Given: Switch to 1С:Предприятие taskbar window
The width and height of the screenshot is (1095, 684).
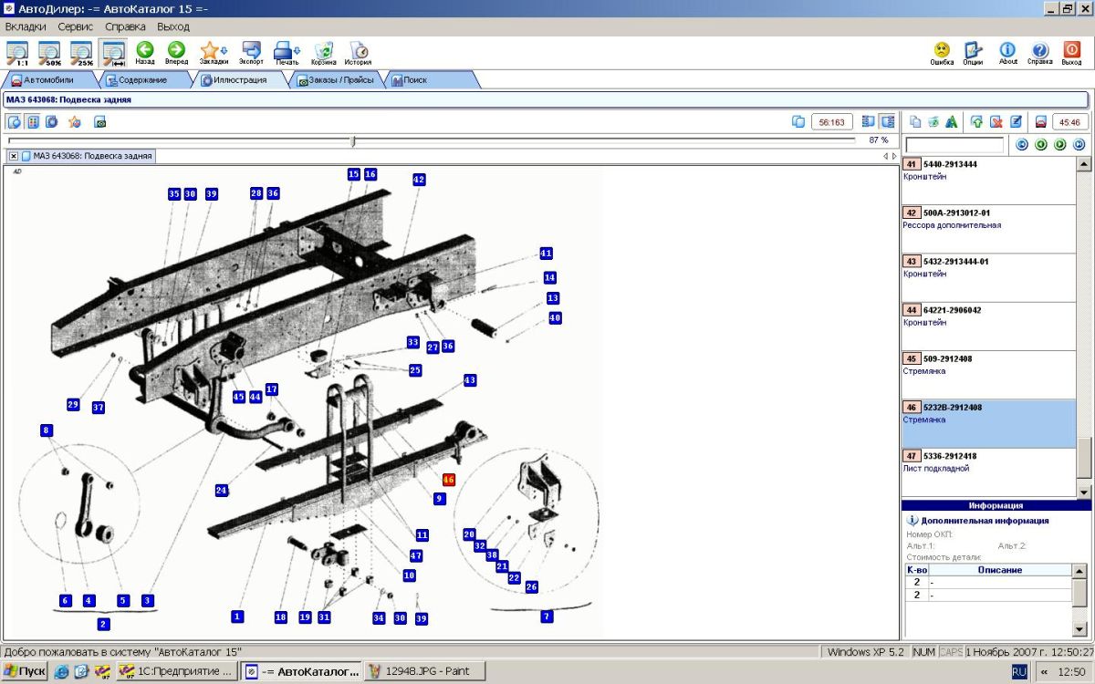Looking at the screenshot, I should pos(176,671).
